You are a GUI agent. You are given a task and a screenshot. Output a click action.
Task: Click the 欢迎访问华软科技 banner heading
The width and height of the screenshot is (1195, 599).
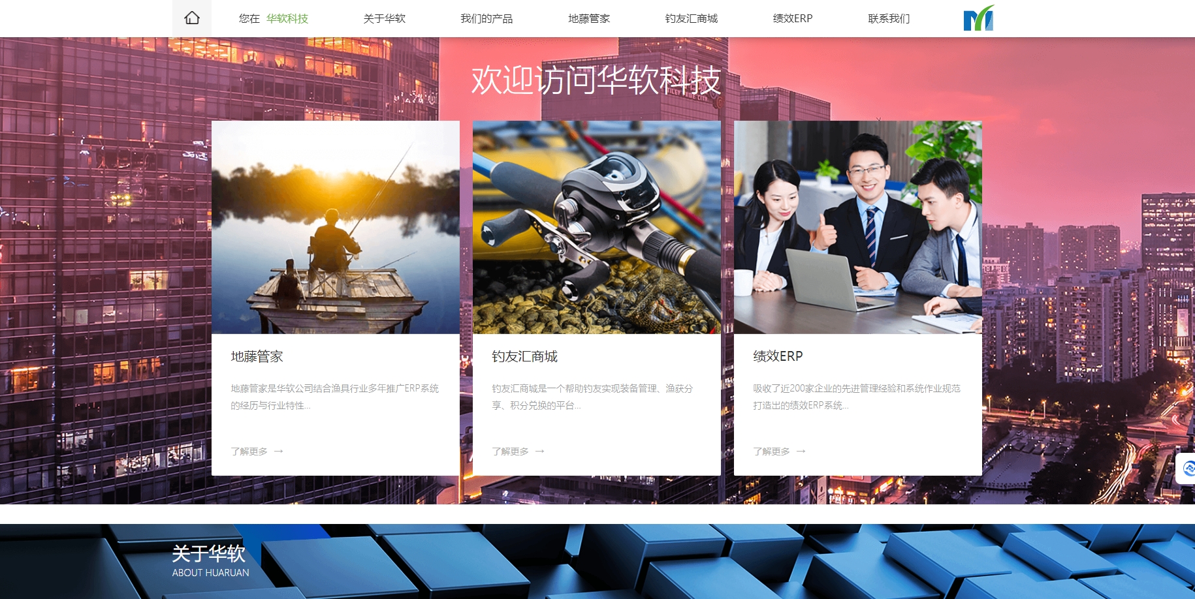coord(597,80)
